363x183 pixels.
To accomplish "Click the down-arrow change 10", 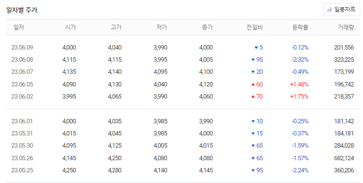I will coord(257,121).
